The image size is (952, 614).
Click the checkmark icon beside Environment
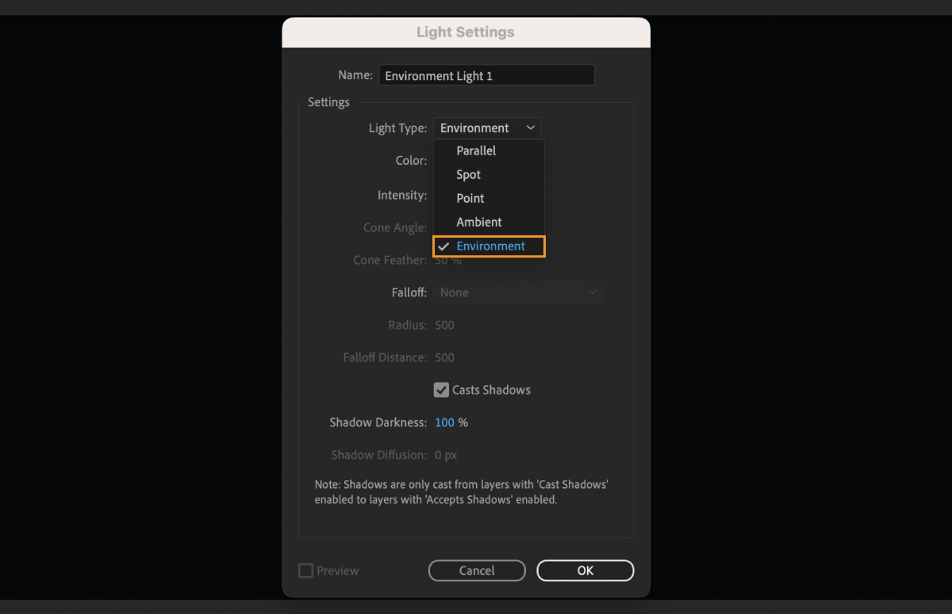click(x=443, y=246)
